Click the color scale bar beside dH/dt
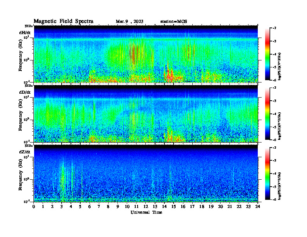This screenshot has width=307, height=237. 267,54
